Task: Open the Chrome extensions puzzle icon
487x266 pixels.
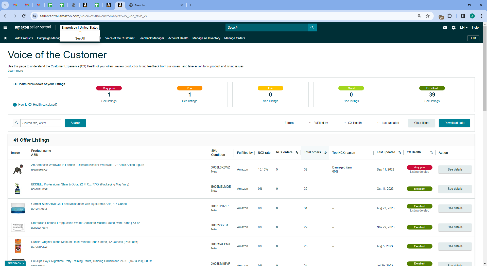Action: (x=449, y=16)
